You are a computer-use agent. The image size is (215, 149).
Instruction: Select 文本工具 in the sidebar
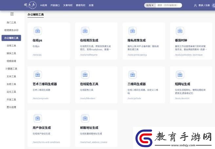[11, 76]
